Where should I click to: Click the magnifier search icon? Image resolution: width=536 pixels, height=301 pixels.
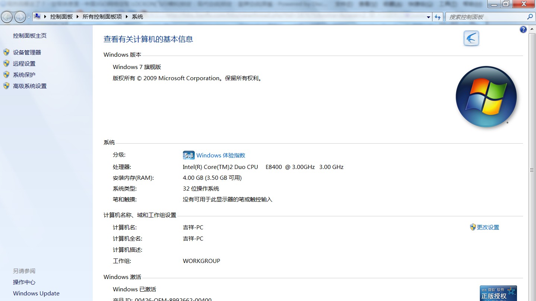pyautogui.click(x=530, y=17)
